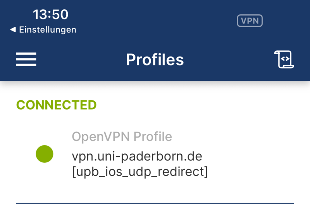Screen dimensions: 310x217
Task: Tap the import profile scroll icon
Action: click(284, 59)
